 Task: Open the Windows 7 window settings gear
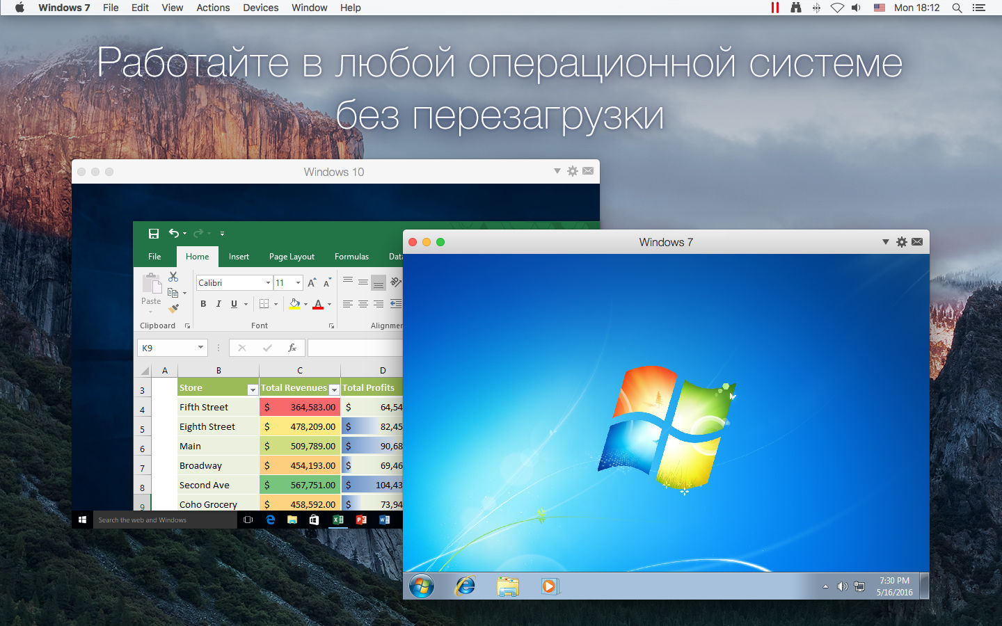click(x=902, y=242)
